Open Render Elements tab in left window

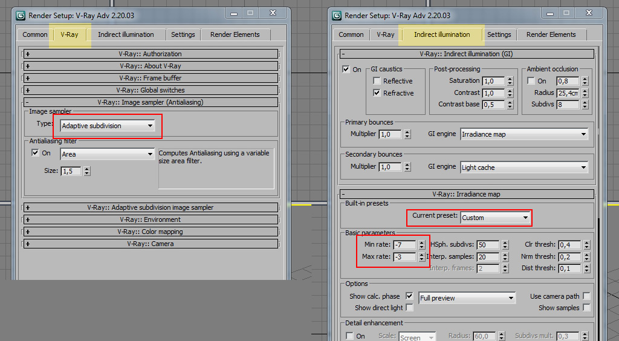point(235,34)
